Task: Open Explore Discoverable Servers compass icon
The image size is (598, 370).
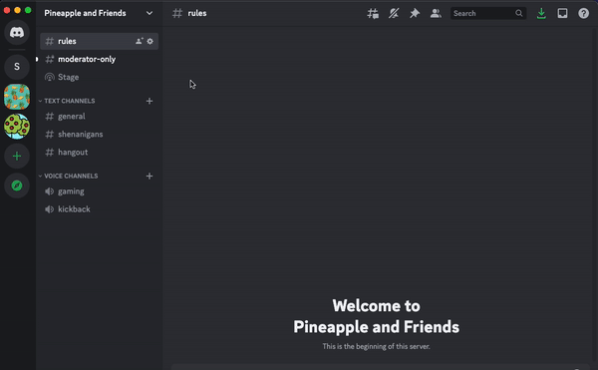Action: click(x=17, y=185)
